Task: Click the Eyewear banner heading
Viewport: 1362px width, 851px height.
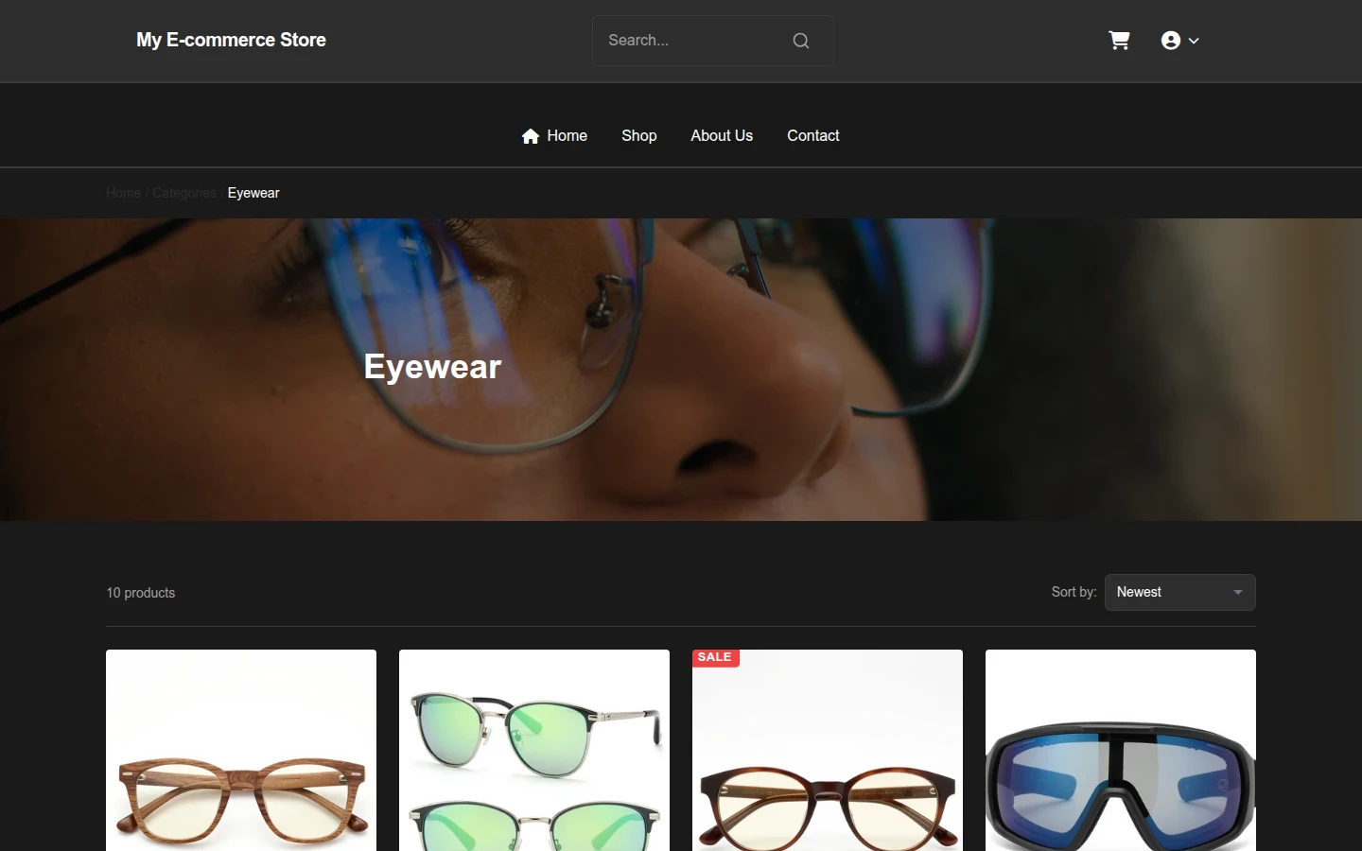Action: tap(433, 367)
